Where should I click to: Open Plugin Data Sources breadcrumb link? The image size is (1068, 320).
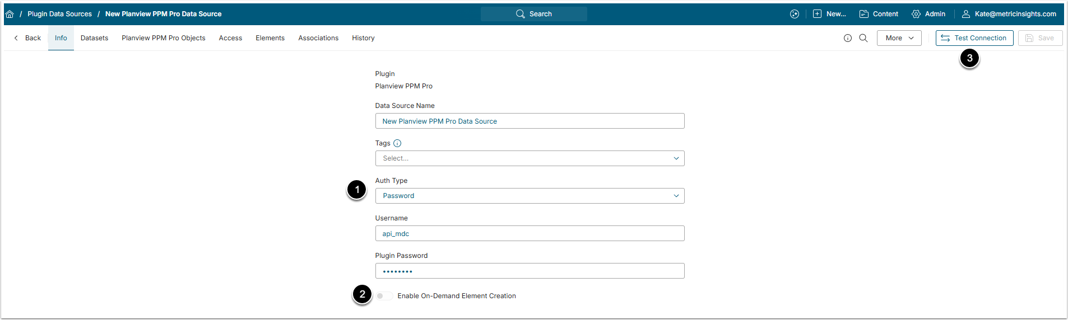click(59, 14)
